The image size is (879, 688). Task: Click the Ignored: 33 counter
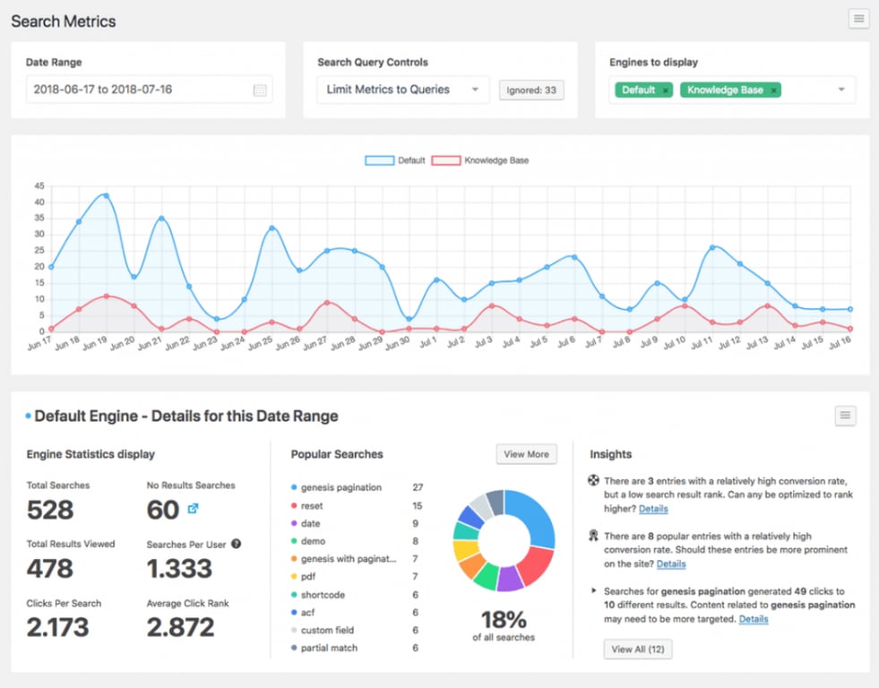click(531, 90)
